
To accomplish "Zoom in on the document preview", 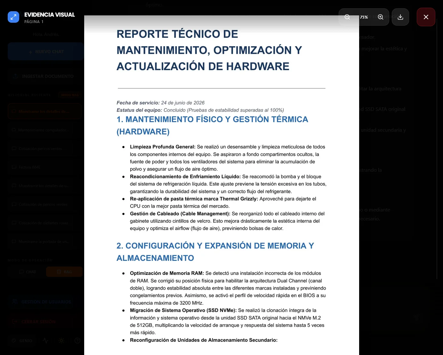I will pyautogui.click(x=381, y=17).
